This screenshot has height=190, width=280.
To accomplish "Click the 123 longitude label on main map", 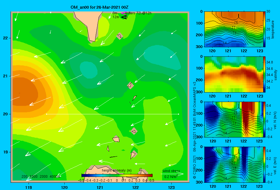I will pos(171,187).
